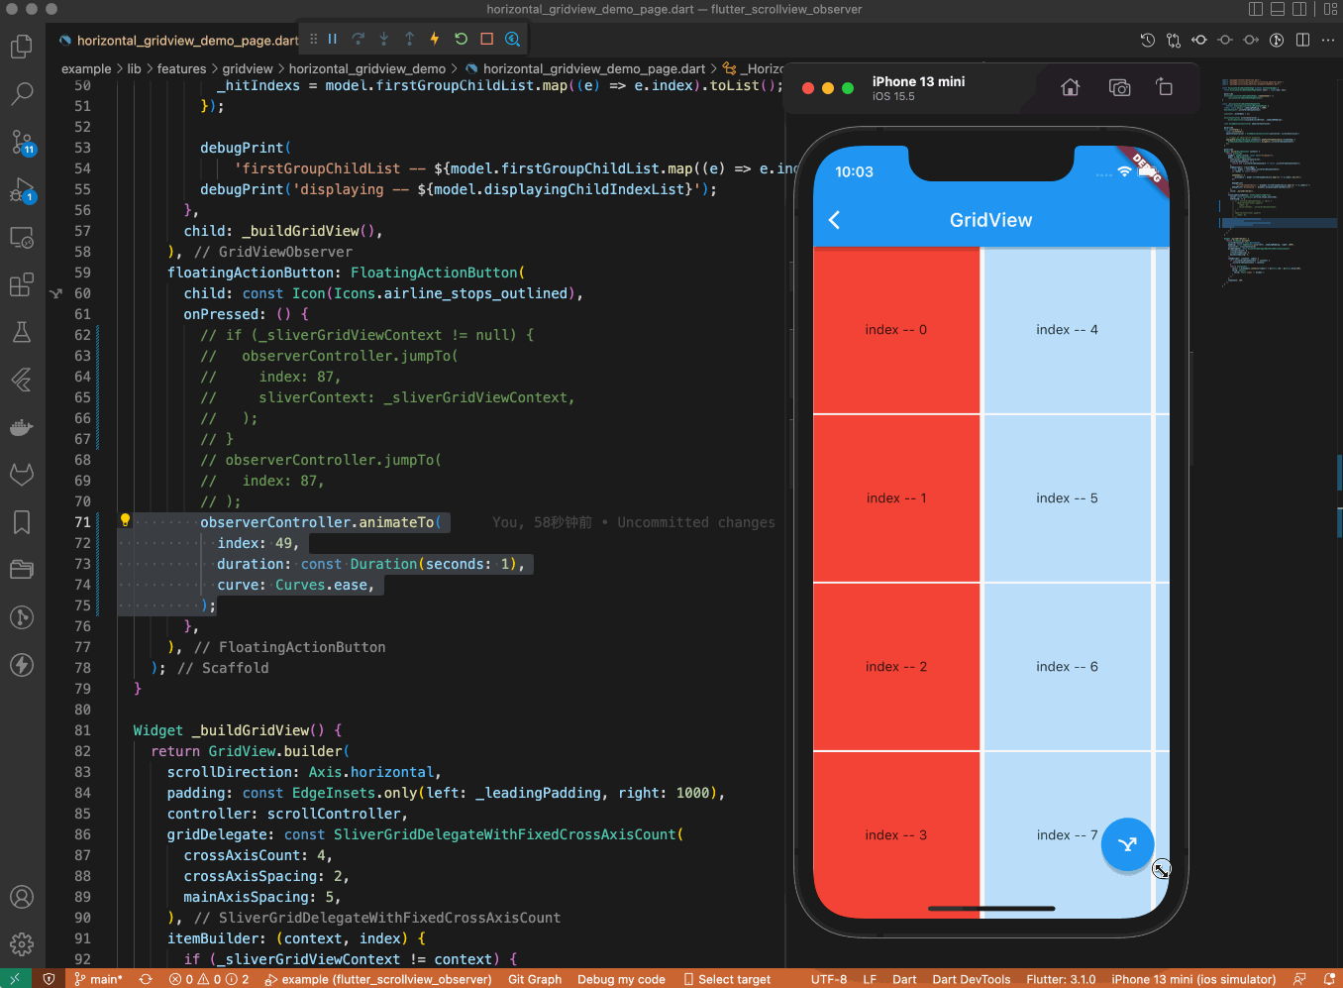Image resolution: width=1343 pixels, height=988 pixels.
Task: Click the 'features' breadcrumb
Action: click(x=182, y=69)
